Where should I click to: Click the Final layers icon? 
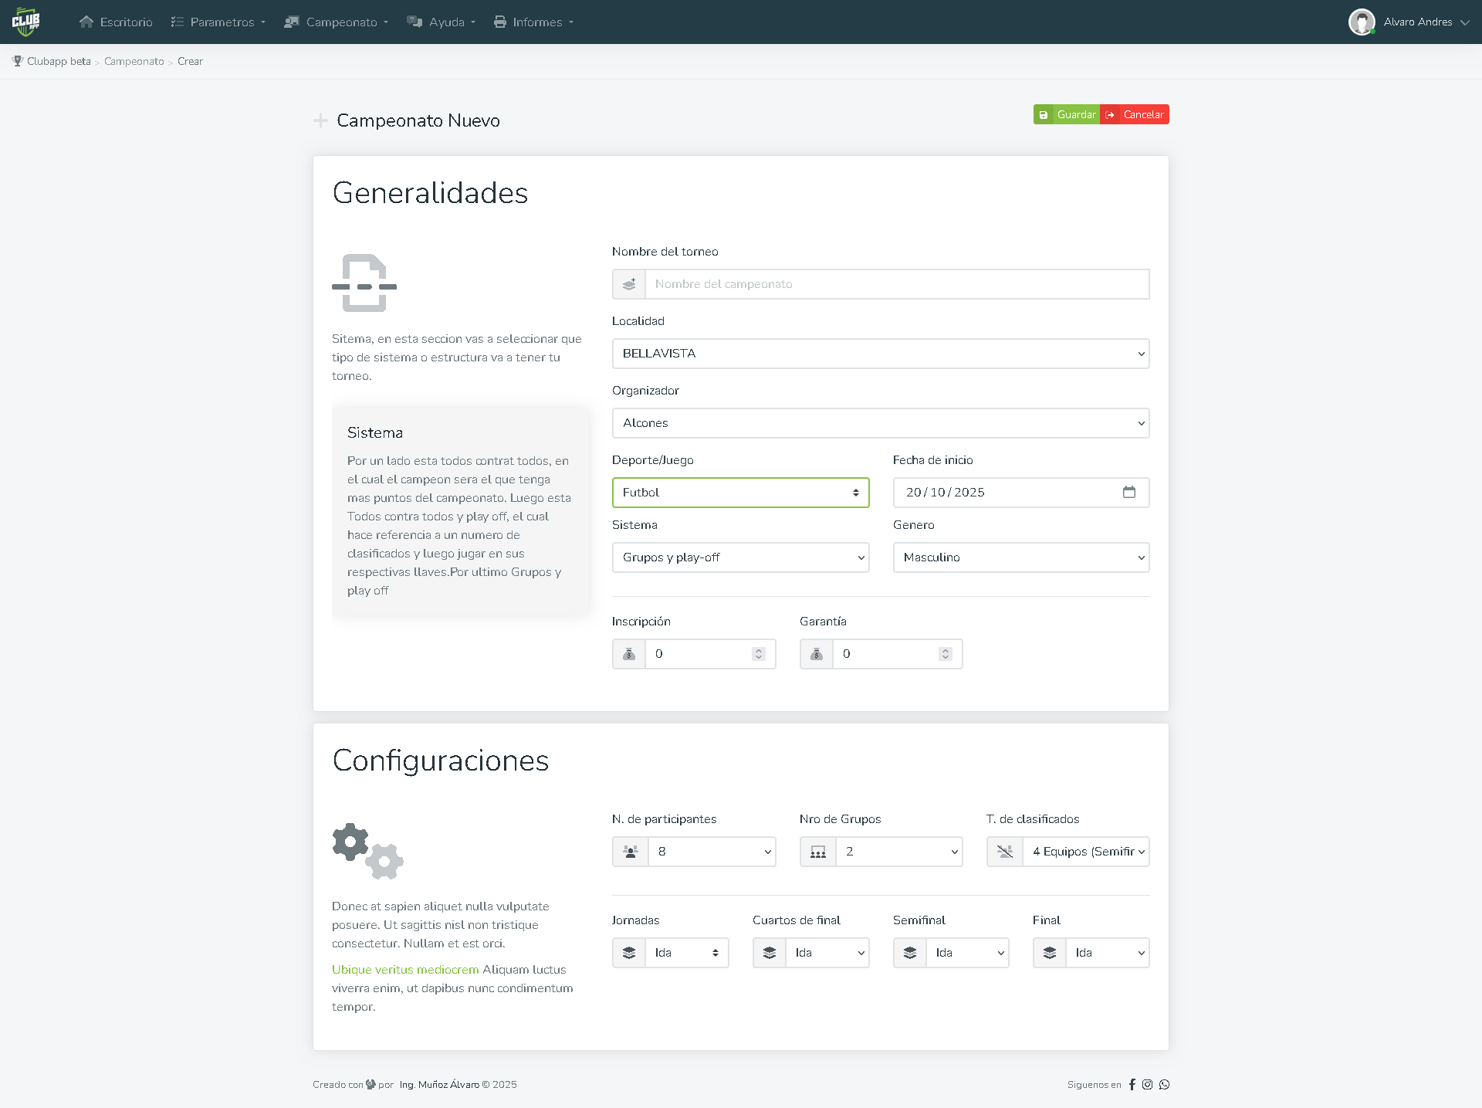(1050, 953)
